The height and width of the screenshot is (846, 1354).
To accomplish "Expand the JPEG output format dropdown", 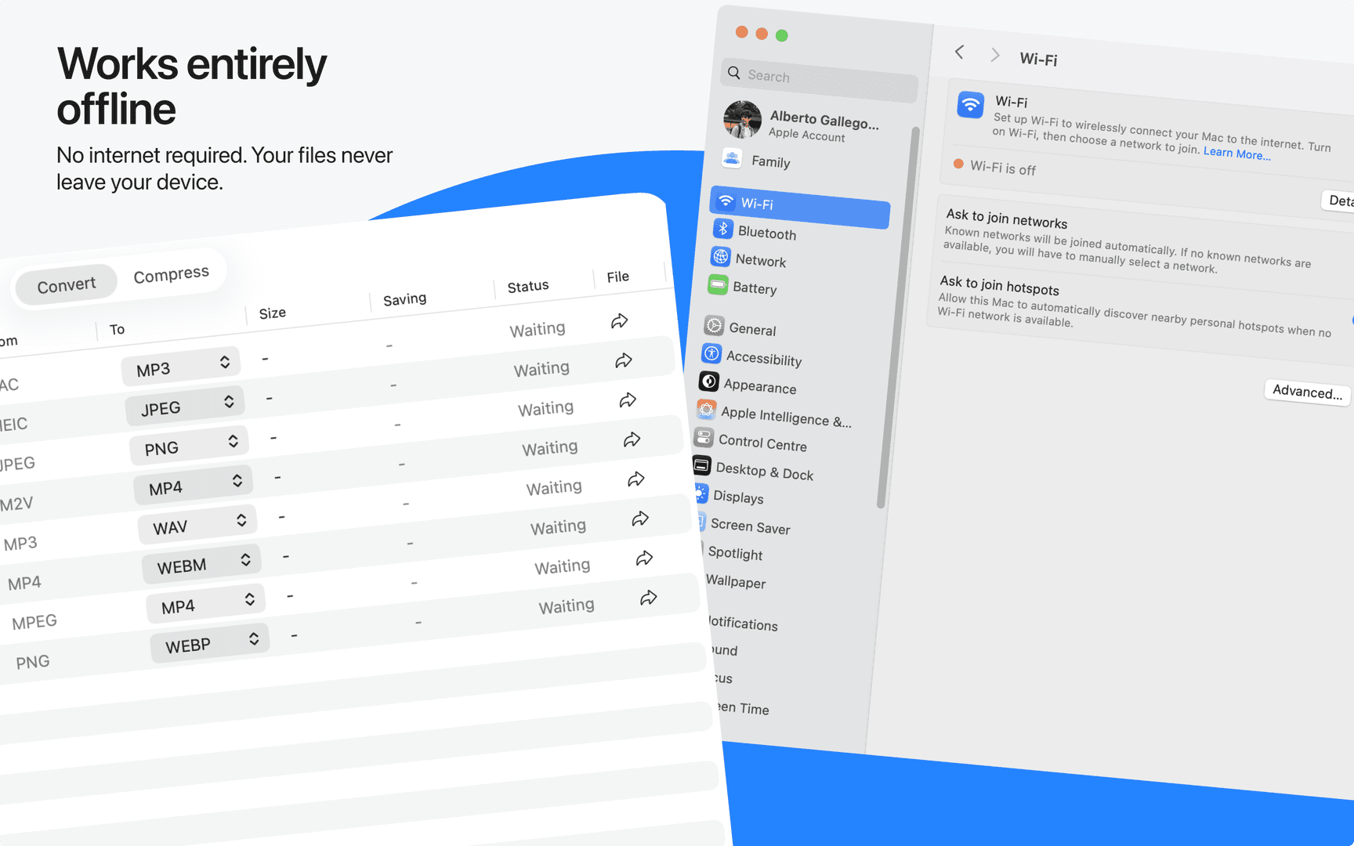I will coord(186,406).
